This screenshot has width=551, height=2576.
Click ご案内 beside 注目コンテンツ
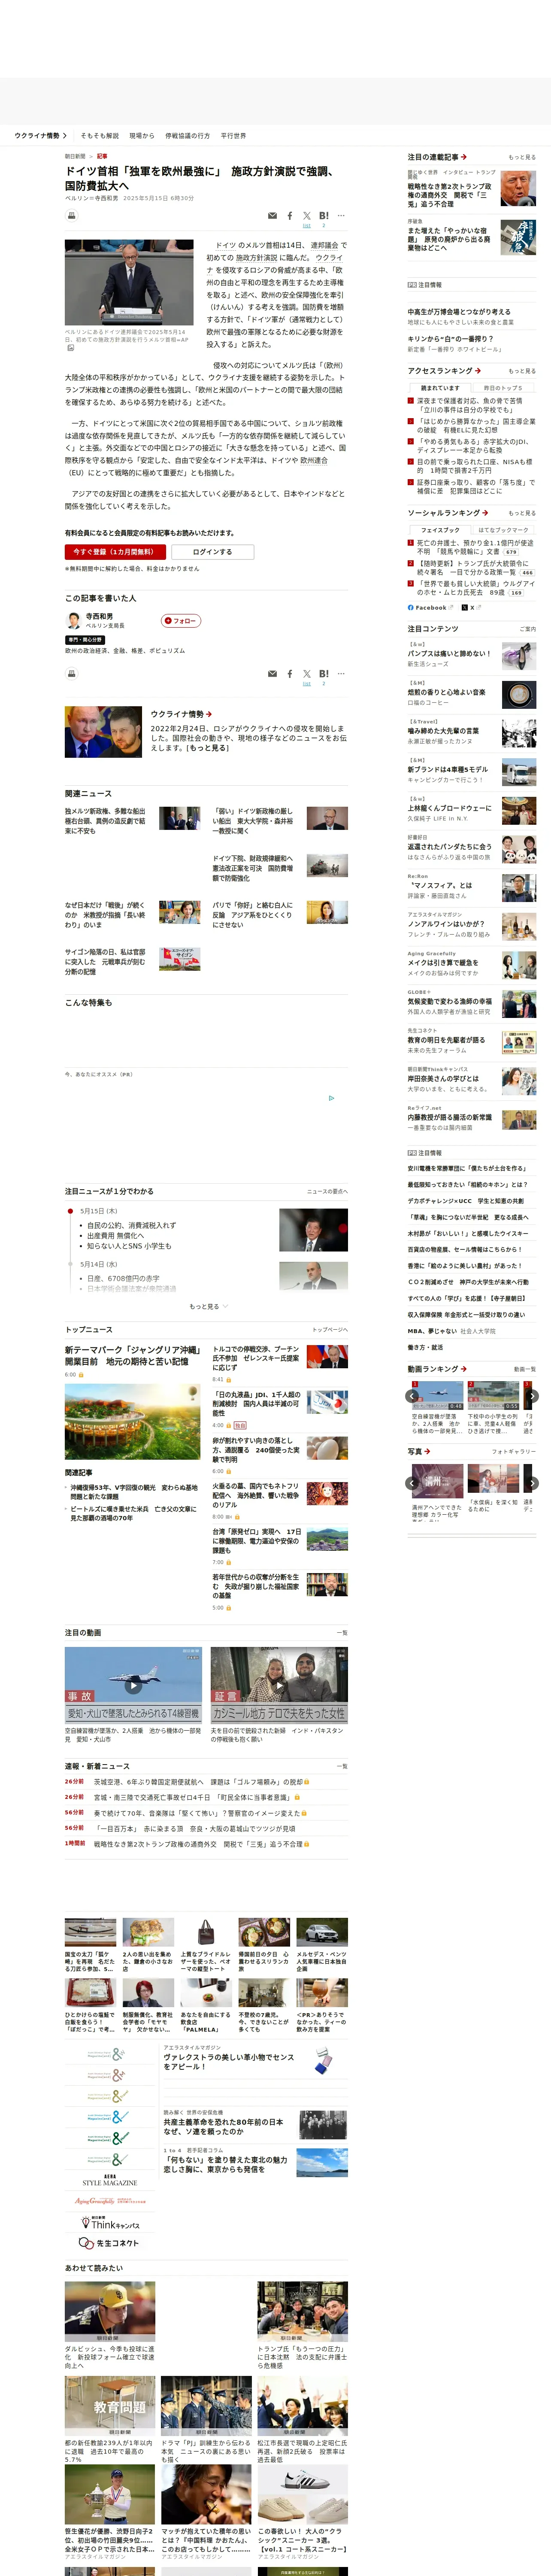528,629
